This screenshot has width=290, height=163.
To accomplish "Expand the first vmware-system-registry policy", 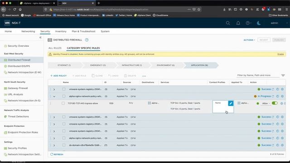I will (x=54, y=90).
